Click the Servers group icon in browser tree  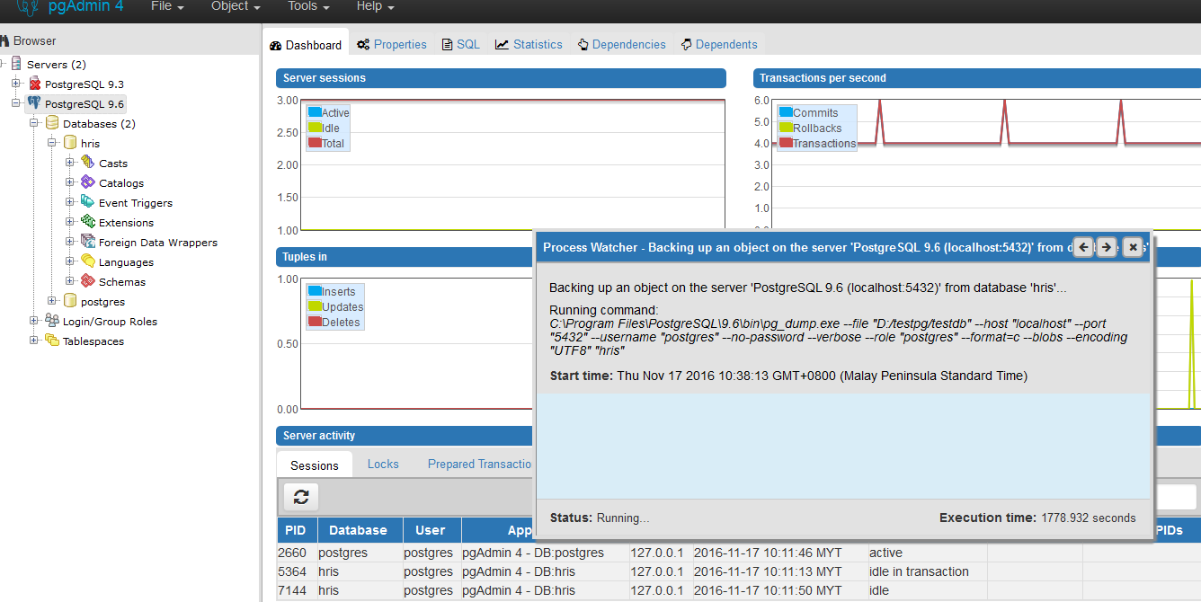[x=16, y=64]
